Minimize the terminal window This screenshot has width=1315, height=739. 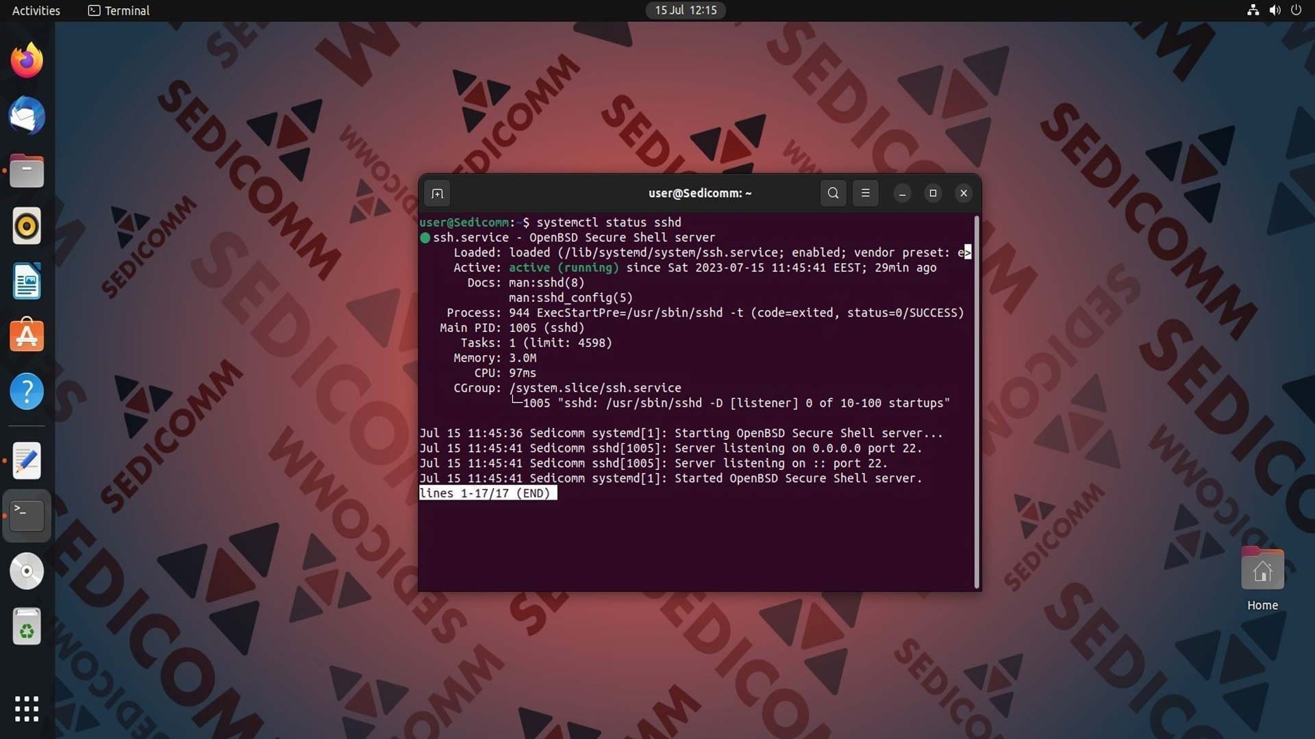pos(902,194)
